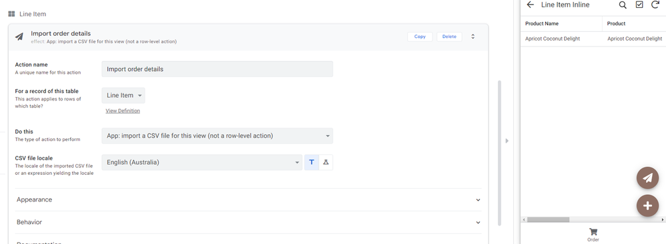This screenshot has width=666, height=244.
Task: Click preview scrollbar right arrow
Action: coord(663,220)
